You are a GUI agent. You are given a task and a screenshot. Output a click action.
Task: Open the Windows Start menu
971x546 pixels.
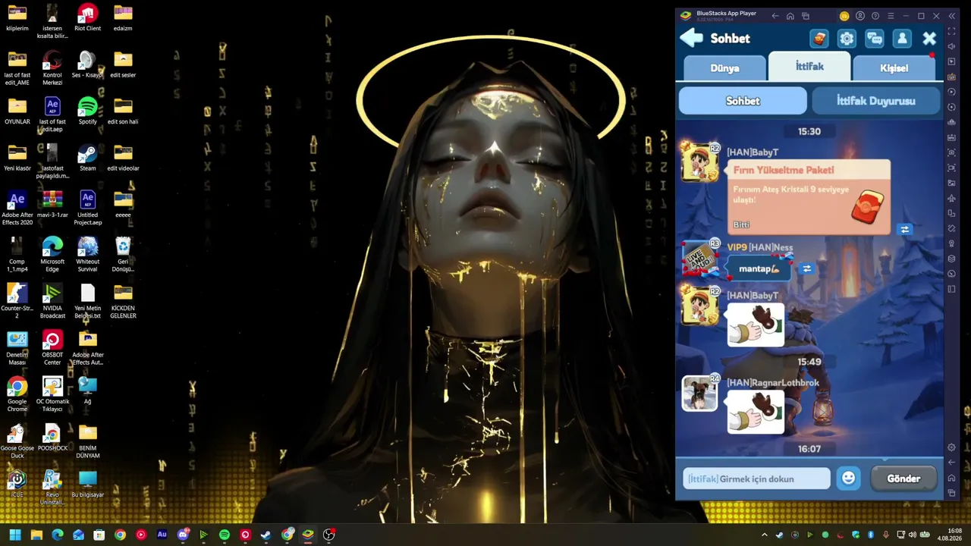point(15,535)
